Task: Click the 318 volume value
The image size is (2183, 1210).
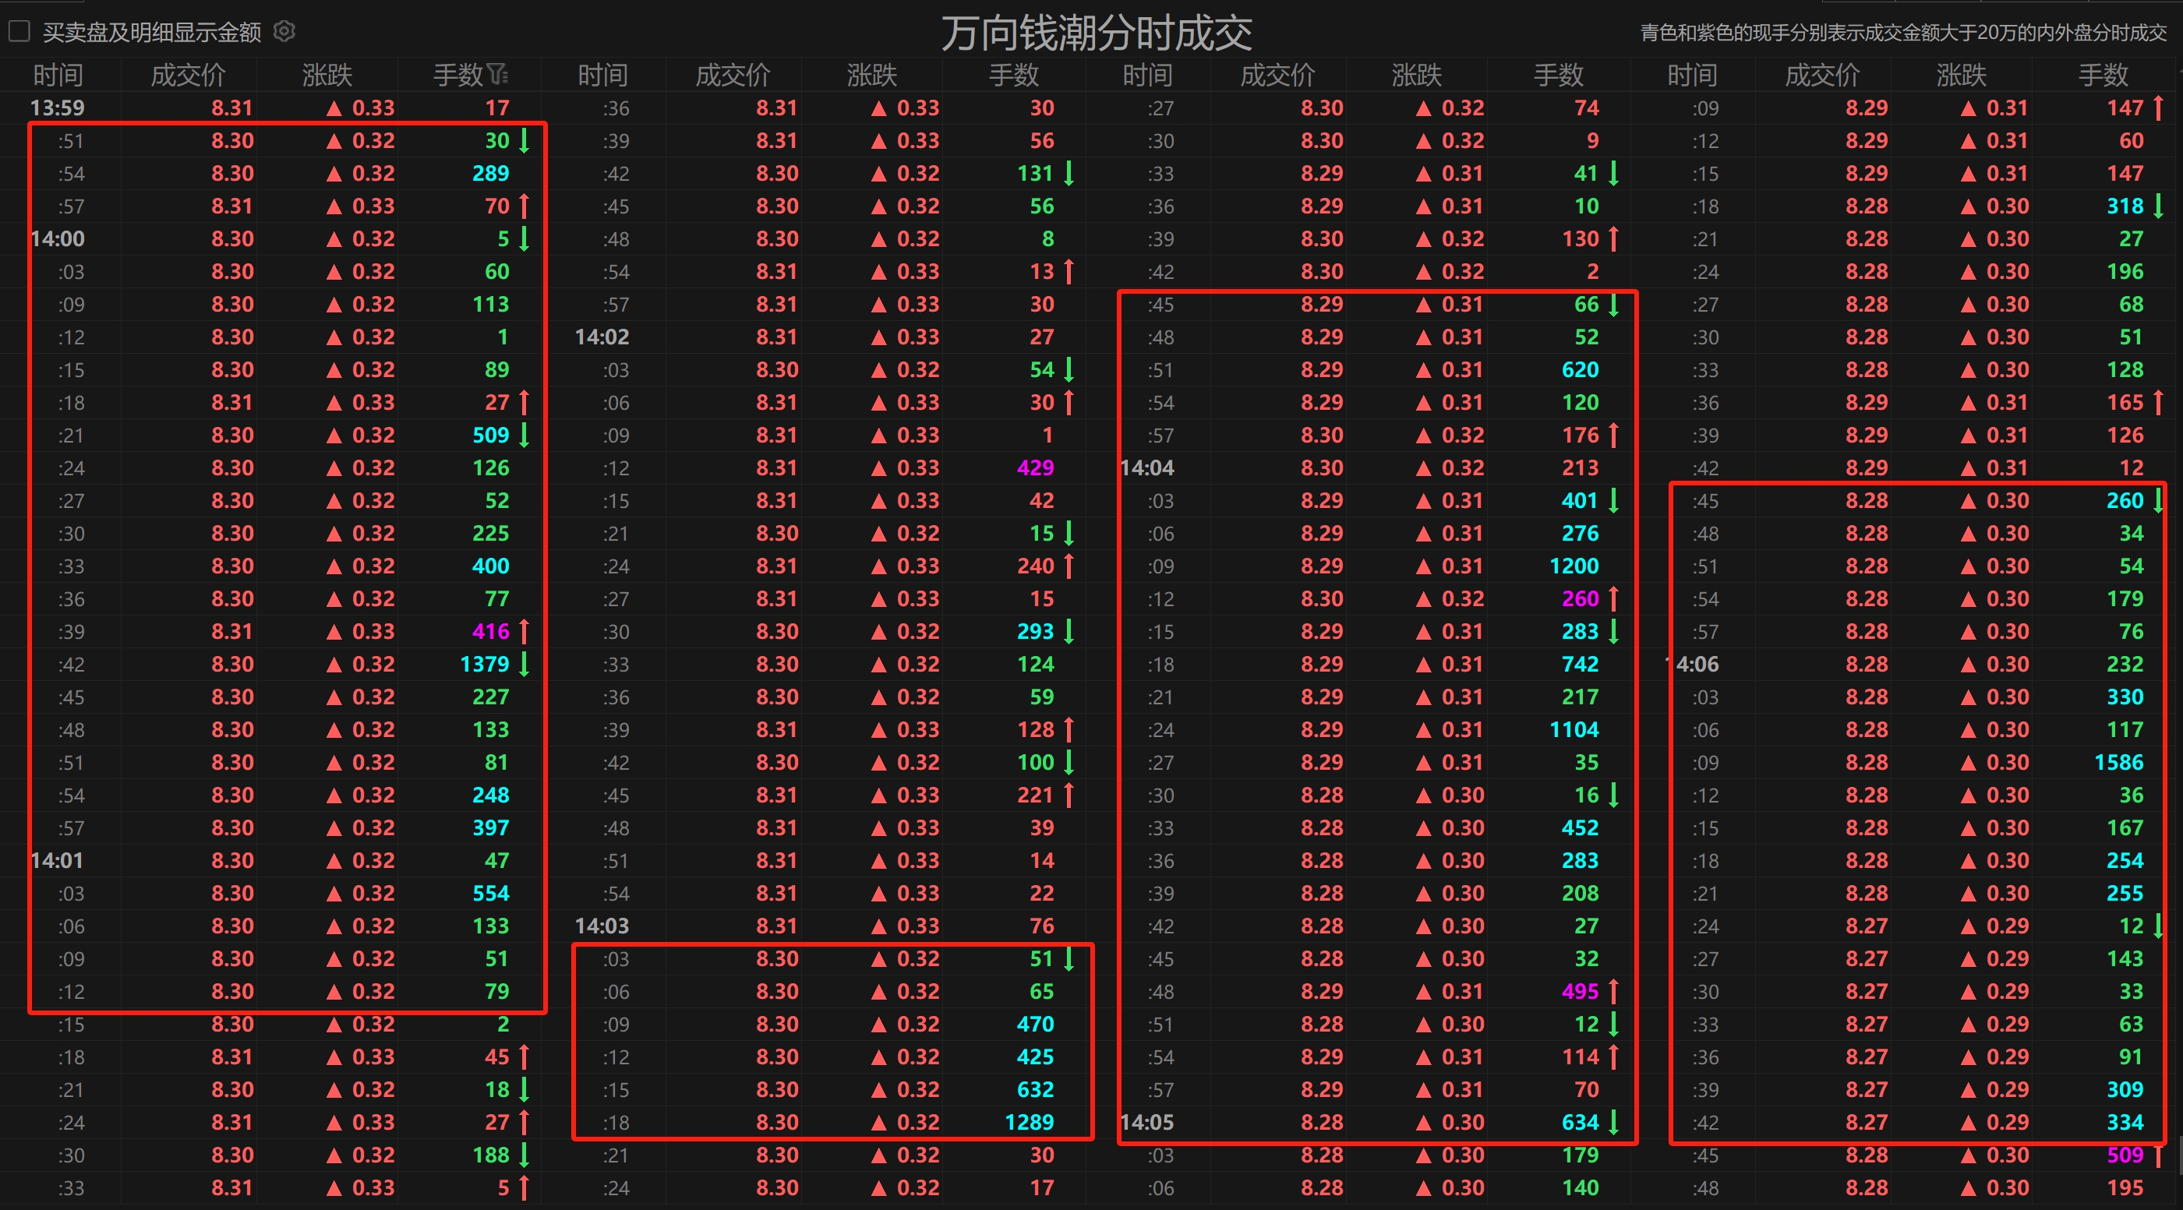Action: [2125, 206]
